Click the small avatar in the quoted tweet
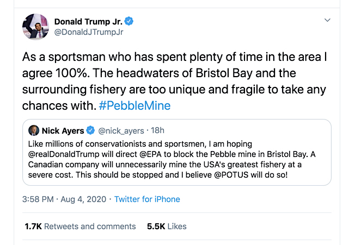 (x=33, y=130)
